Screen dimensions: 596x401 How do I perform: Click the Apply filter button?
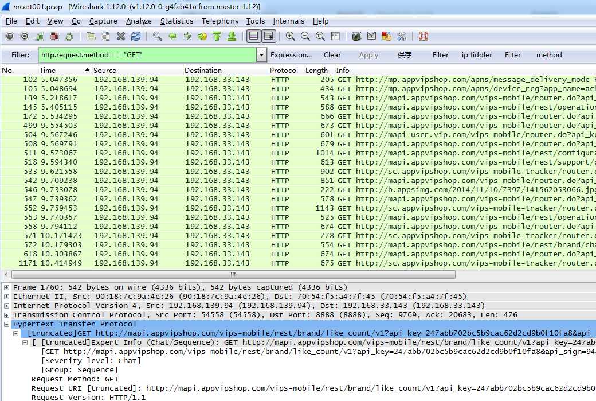[x=368, y=54]
